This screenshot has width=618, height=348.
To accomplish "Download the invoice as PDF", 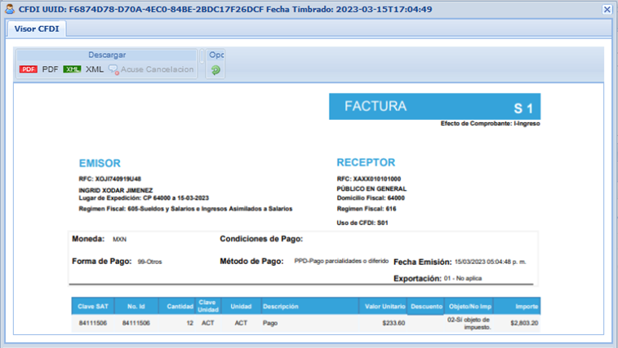I will pyautogui.click(x=50, y=70).
